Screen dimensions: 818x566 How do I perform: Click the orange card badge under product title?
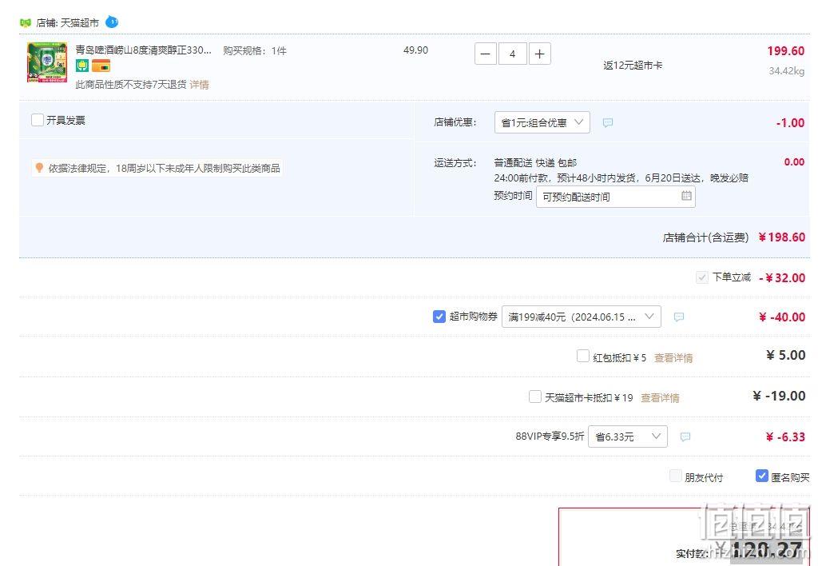[101, 66]
